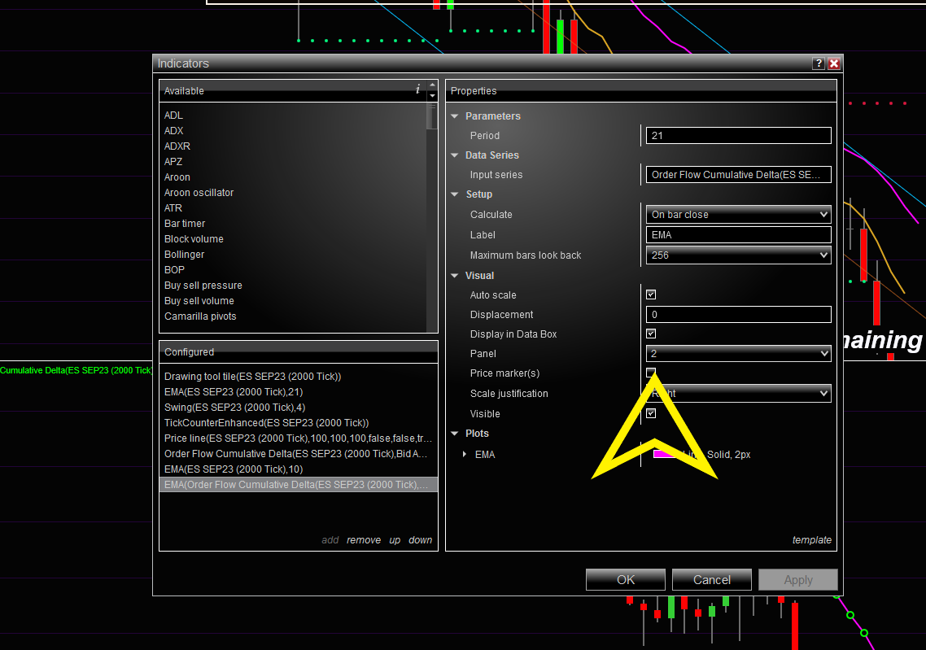This screenshot has width=926, height=650.
Task: Select Bollinger indicator
Action: [x=184, y=254]
